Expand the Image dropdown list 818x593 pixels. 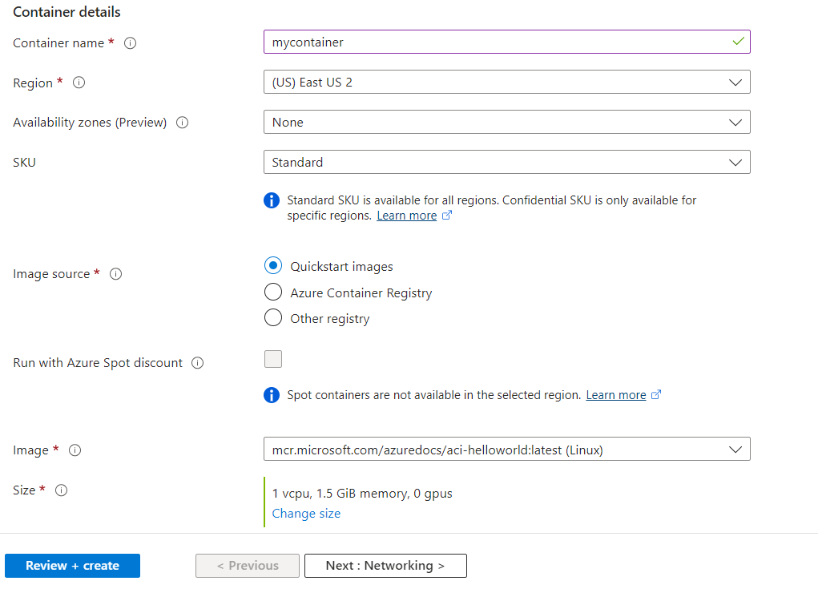(x=506, y=450)
